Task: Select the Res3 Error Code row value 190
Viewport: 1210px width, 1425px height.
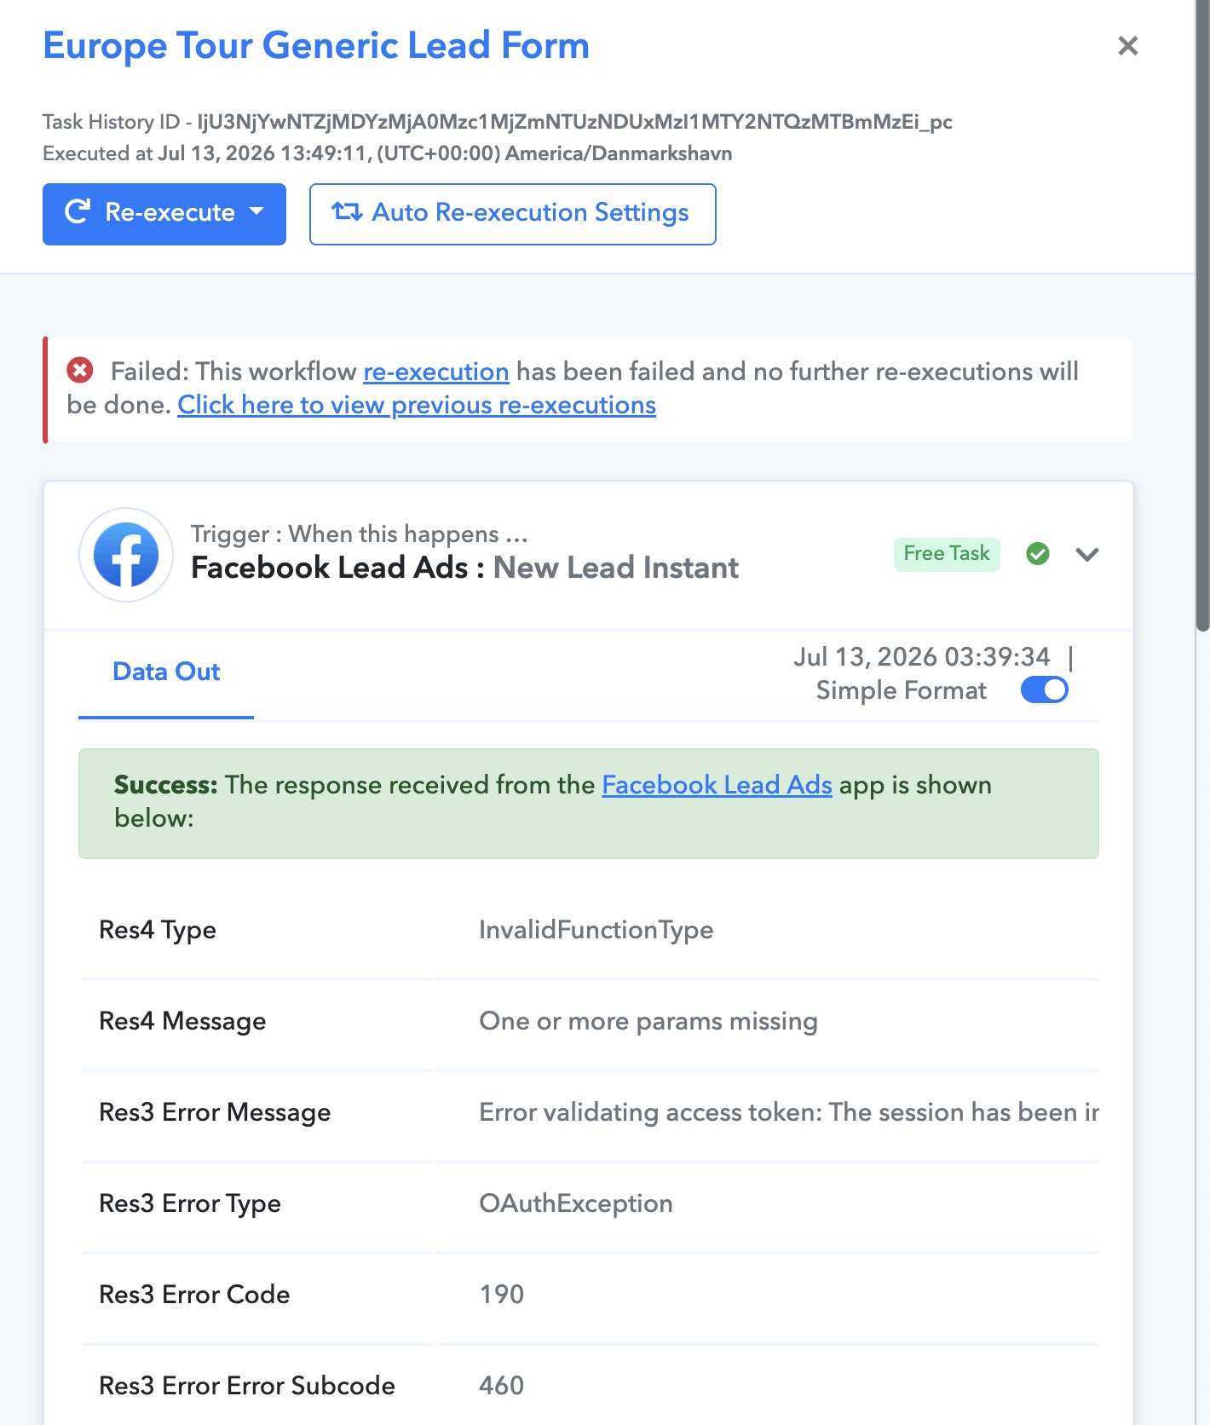Action: tap(502, 1295)
